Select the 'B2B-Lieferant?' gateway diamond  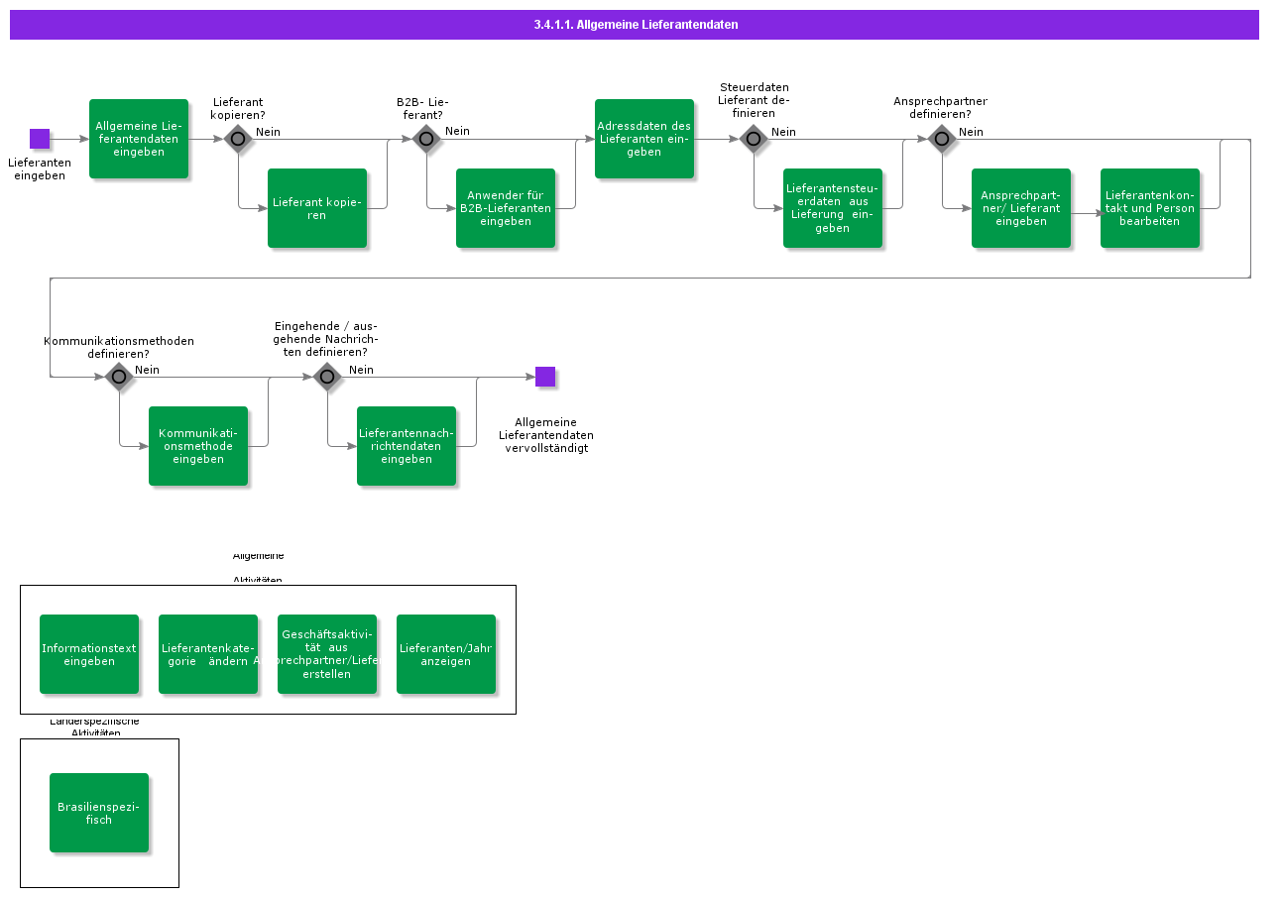point(426,139)
